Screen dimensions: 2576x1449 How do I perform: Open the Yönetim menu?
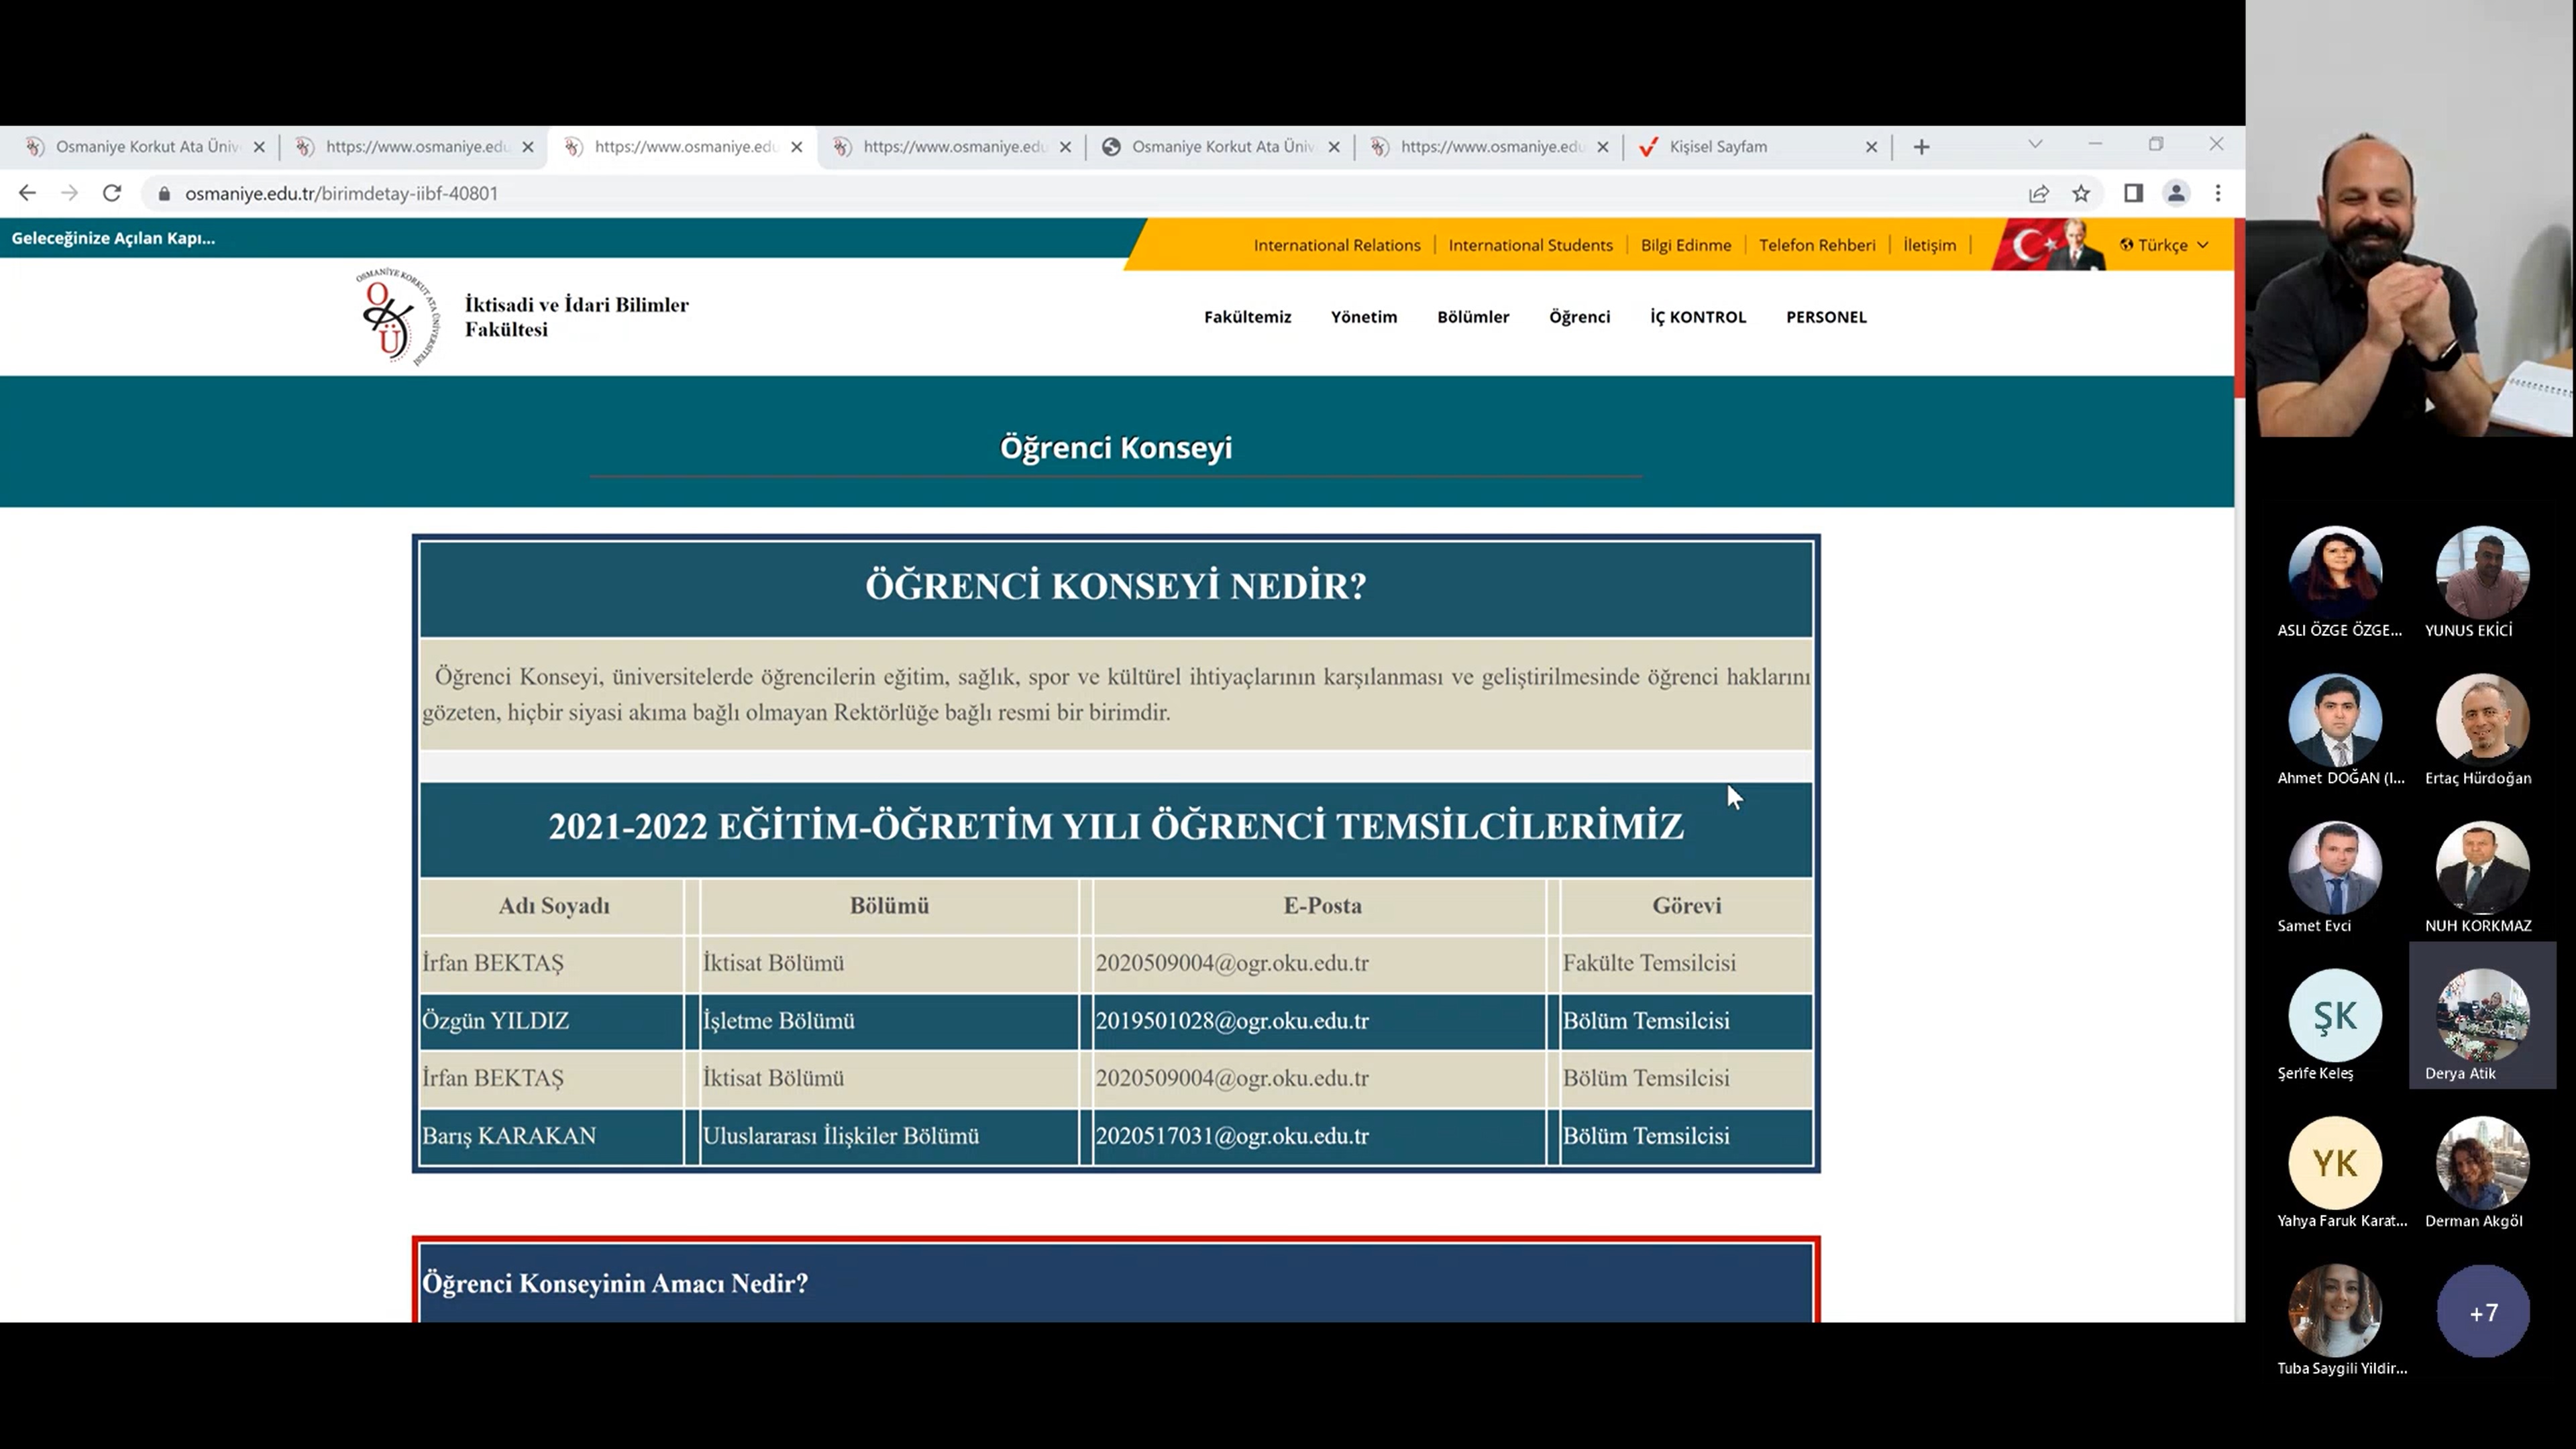(1364, 317)
